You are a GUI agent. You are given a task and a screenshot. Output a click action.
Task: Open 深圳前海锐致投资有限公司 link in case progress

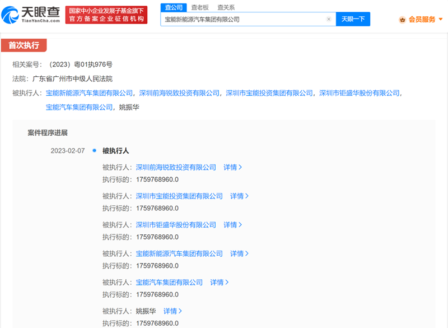pos(176,168)
